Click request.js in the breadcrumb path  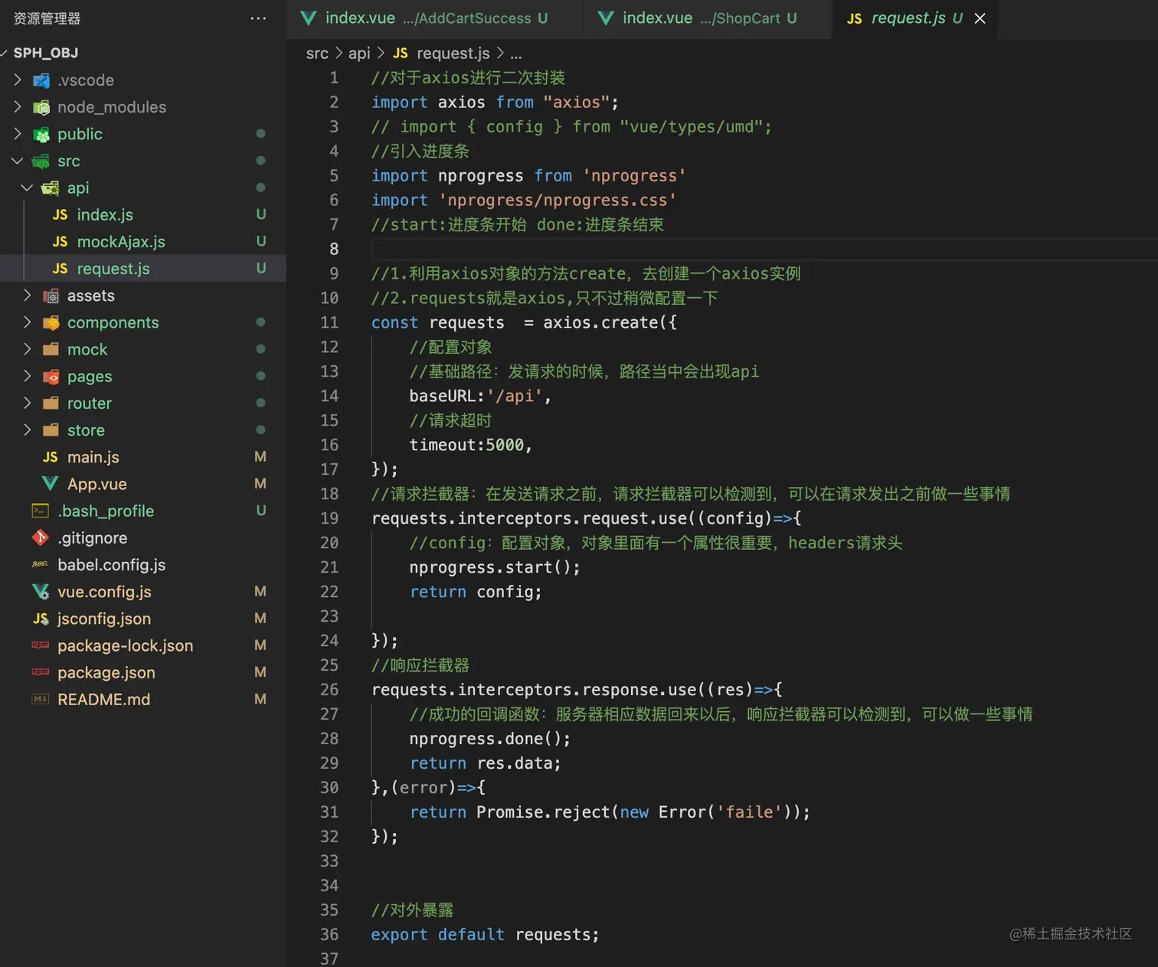(453, 54)
